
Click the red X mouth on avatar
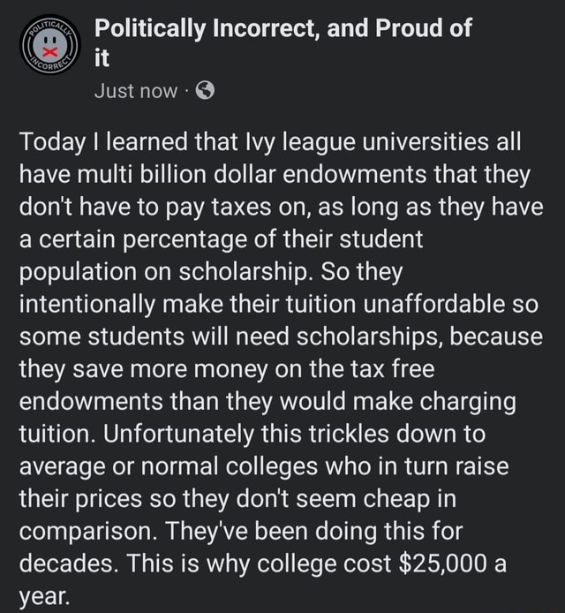[49, 51]
